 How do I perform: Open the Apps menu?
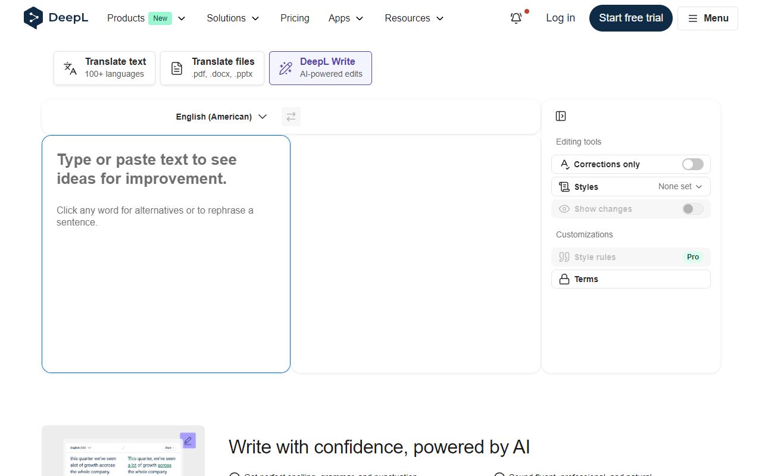345,18
